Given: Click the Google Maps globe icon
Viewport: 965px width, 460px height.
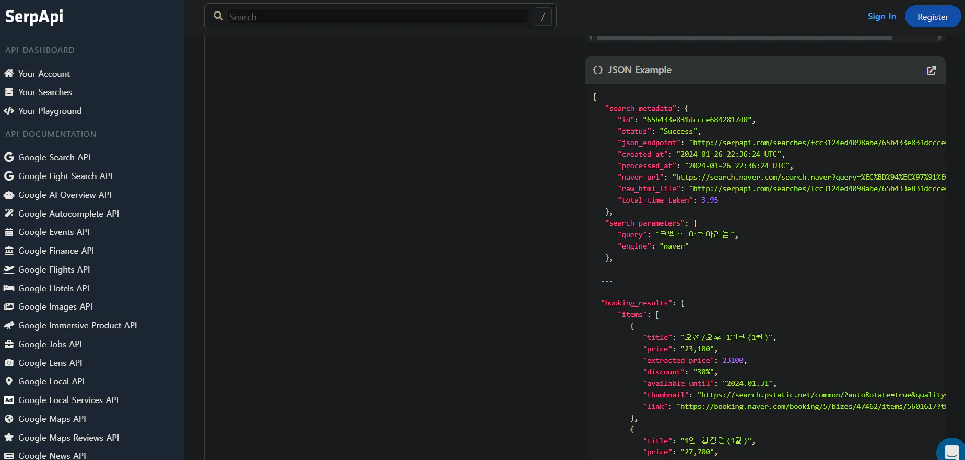Looking at the screenshot, I should 9,419.
